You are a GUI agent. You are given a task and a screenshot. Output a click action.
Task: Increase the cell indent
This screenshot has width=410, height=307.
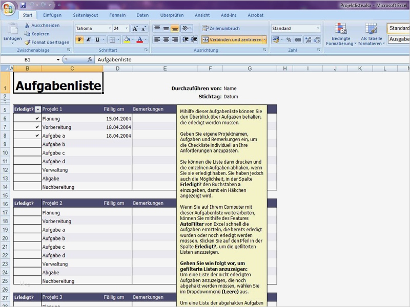[194, 40]
